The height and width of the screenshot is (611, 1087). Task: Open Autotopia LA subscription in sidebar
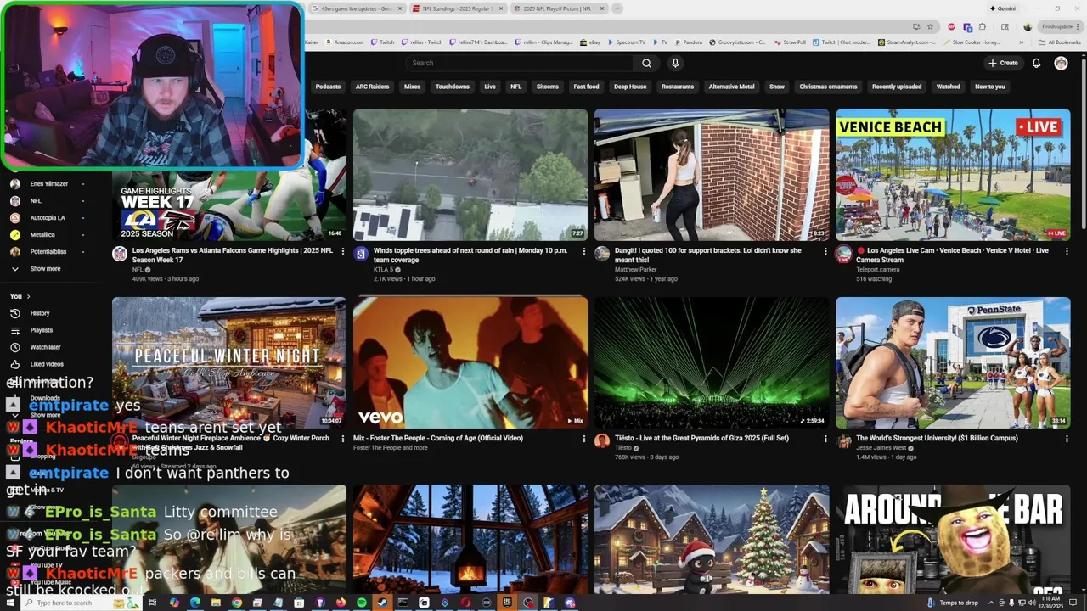(48, 217)
